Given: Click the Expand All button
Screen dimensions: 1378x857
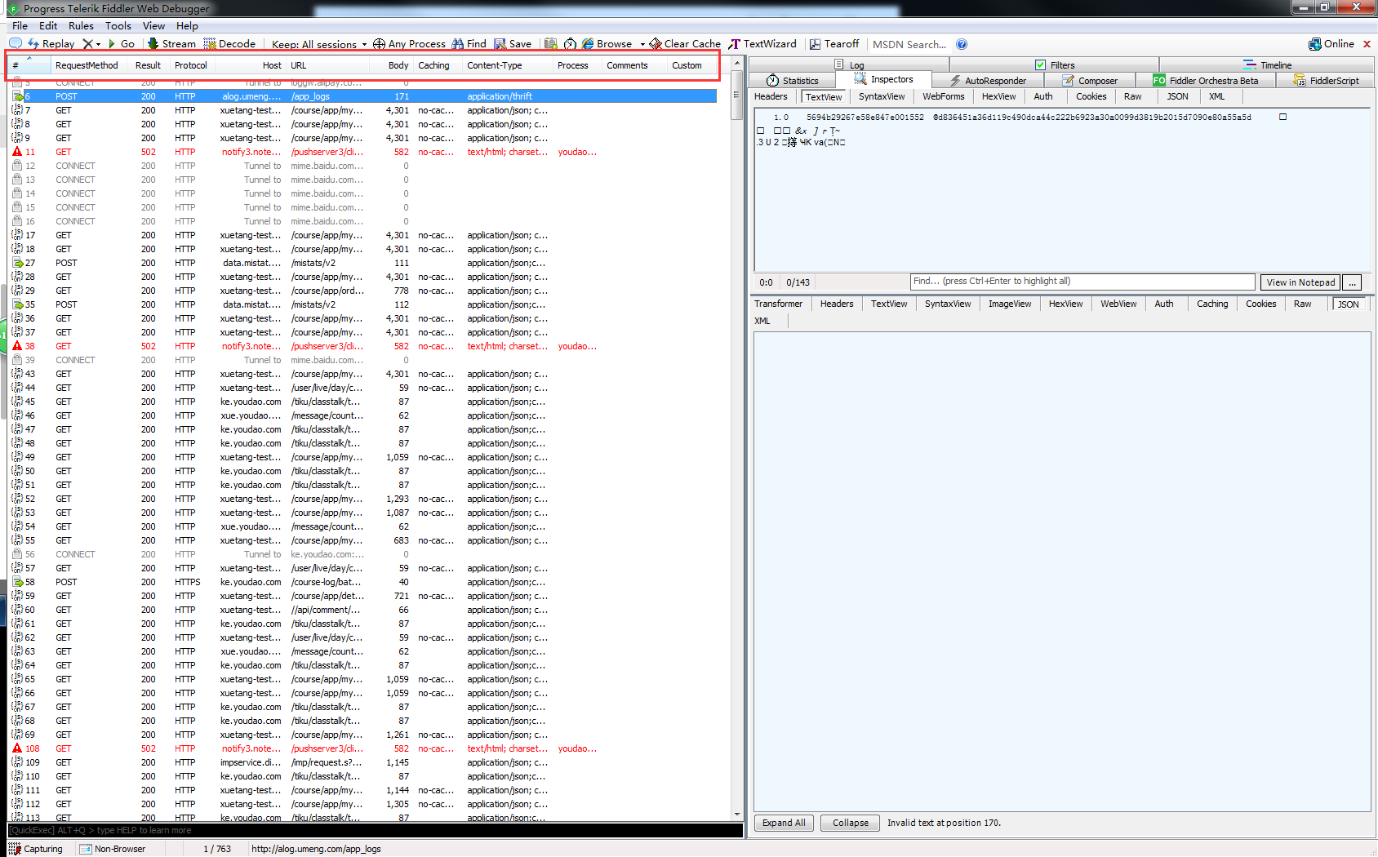Looking at the screenshot, I should pyautogui.click(x=784, y=823).
